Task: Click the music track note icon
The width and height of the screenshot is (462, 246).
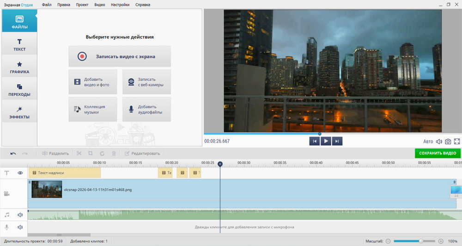Action: tap(7, 215)
